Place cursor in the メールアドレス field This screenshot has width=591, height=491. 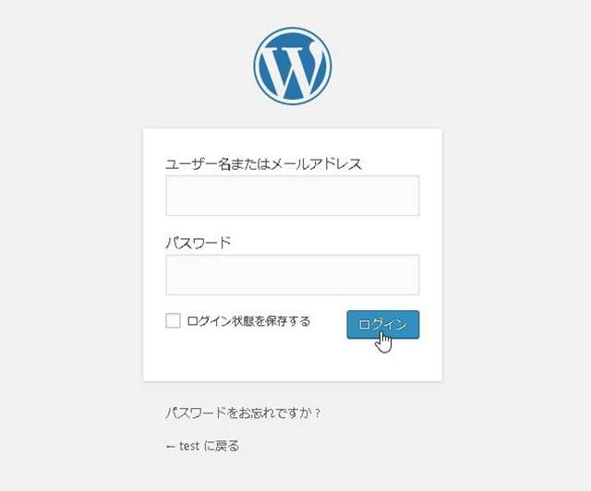click(x=292, y=196)
